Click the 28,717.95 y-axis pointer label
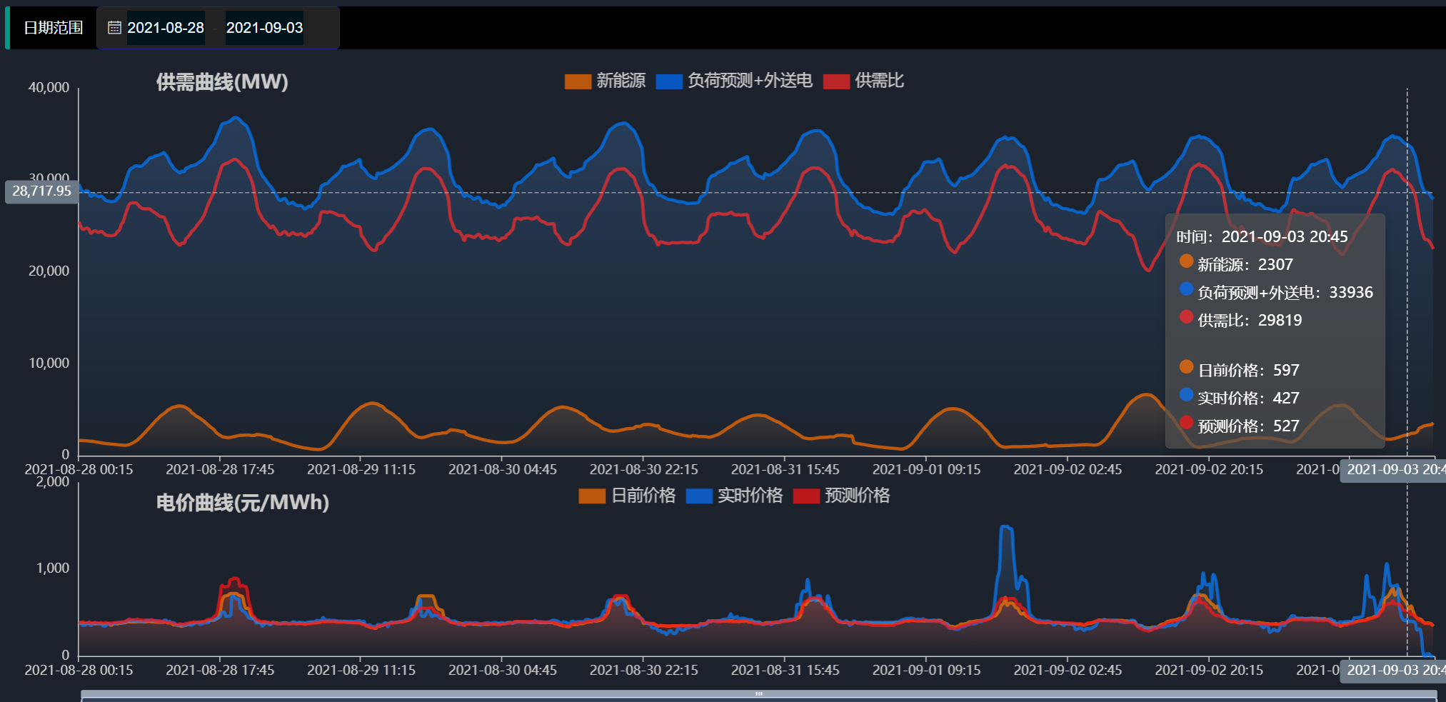This screenshot has height=702, width=1446. (41, 191)
